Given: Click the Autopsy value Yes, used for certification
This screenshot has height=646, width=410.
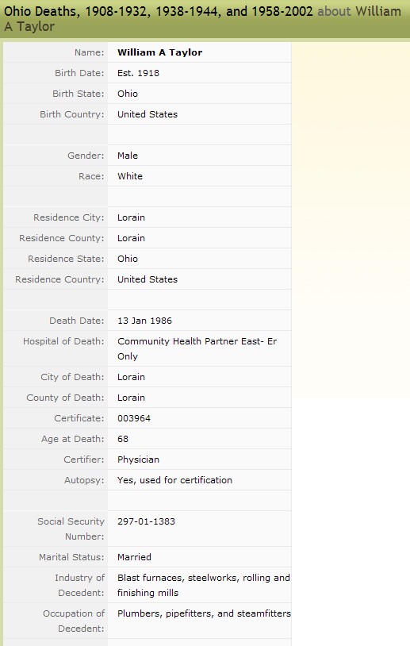Looking at the screenshot, I should [174, 480].
